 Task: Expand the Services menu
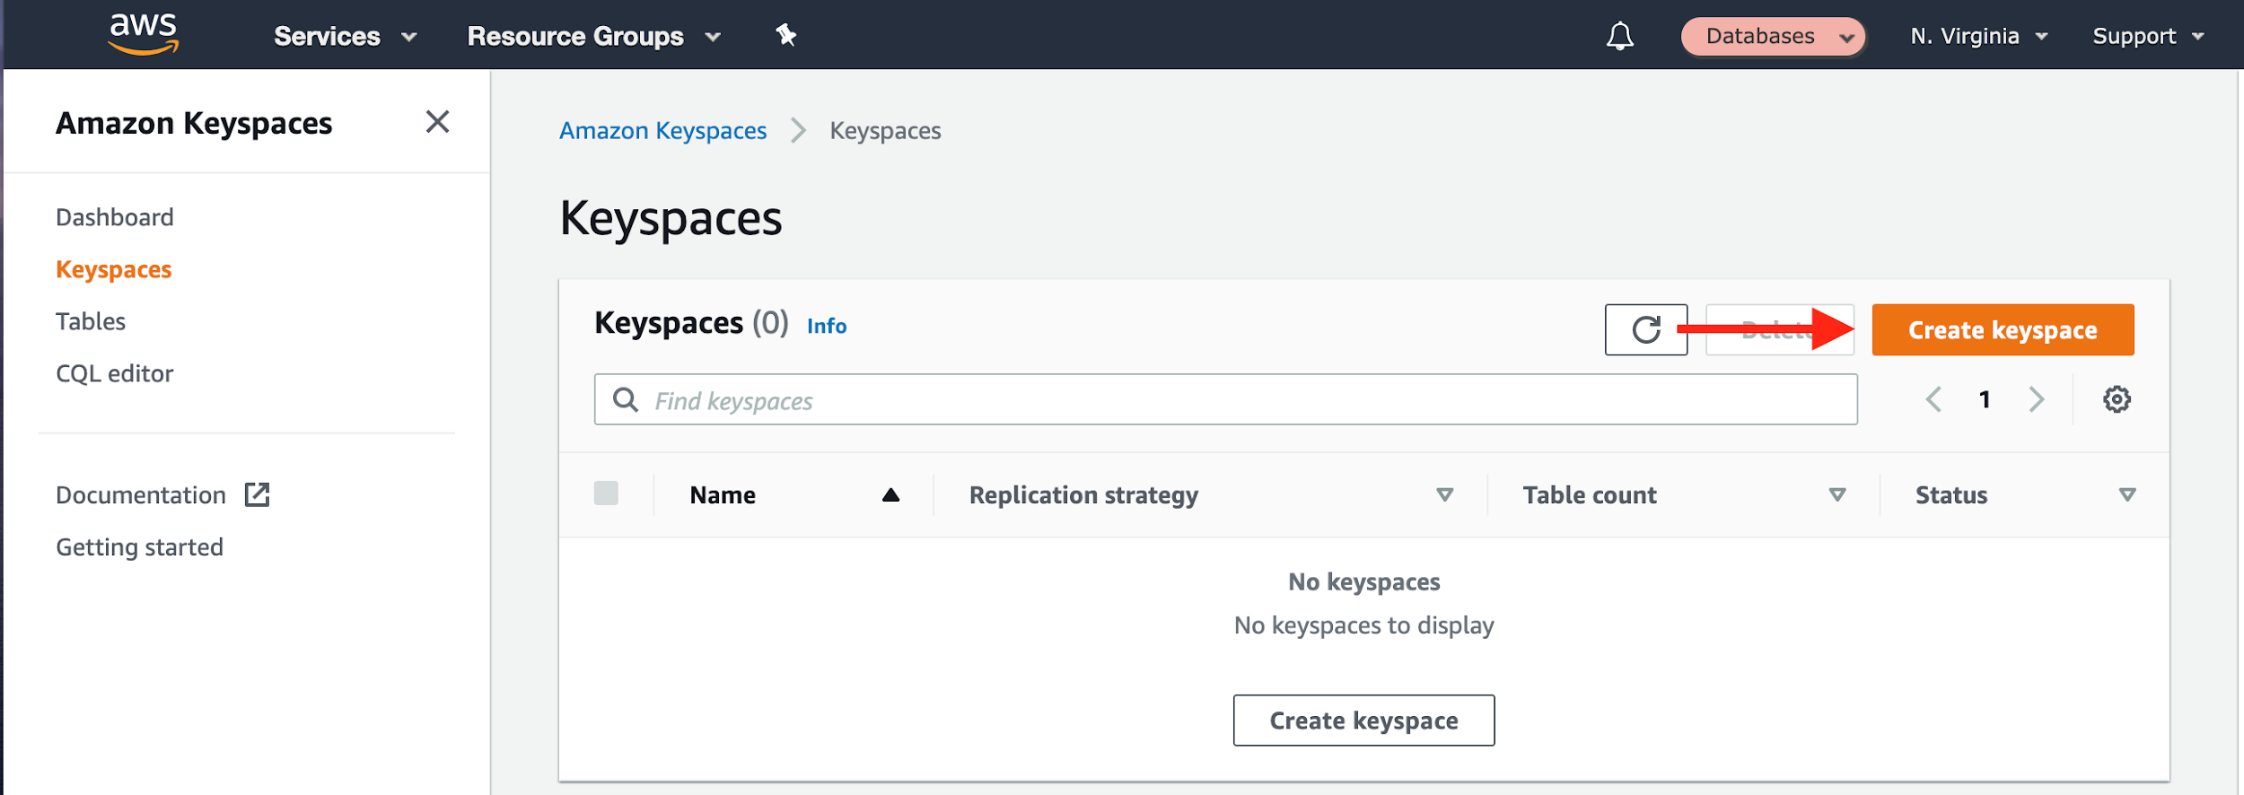point(346,36)
